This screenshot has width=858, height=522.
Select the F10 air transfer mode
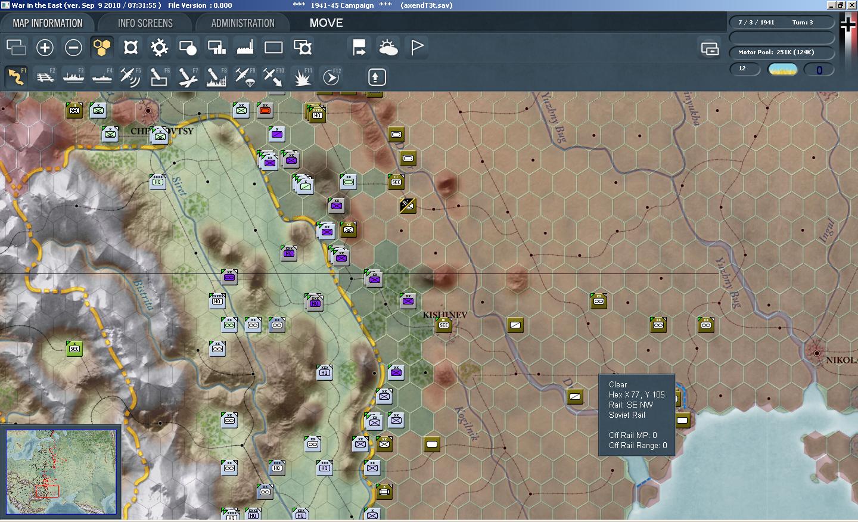pyautogui.click(x=273, y=77)
